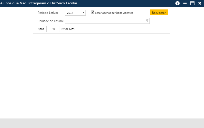Close the Histórico Escolar window

pyautogui.click(x=200, y=3)
